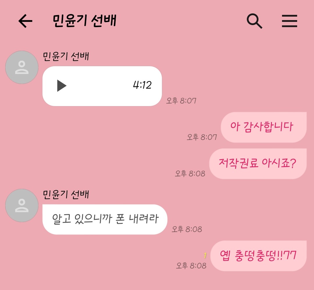314x290 pixels.
Task: Click timestamp 오후 8:07 beside the voice message
Action: click(181, 101)
